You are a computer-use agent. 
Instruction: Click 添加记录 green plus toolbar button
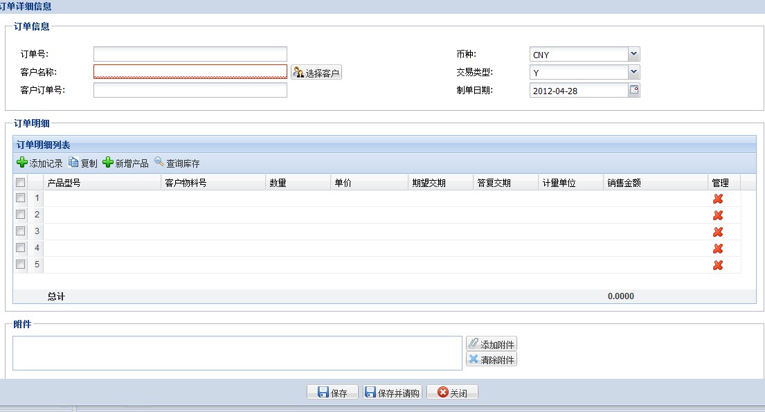(39, 163)
